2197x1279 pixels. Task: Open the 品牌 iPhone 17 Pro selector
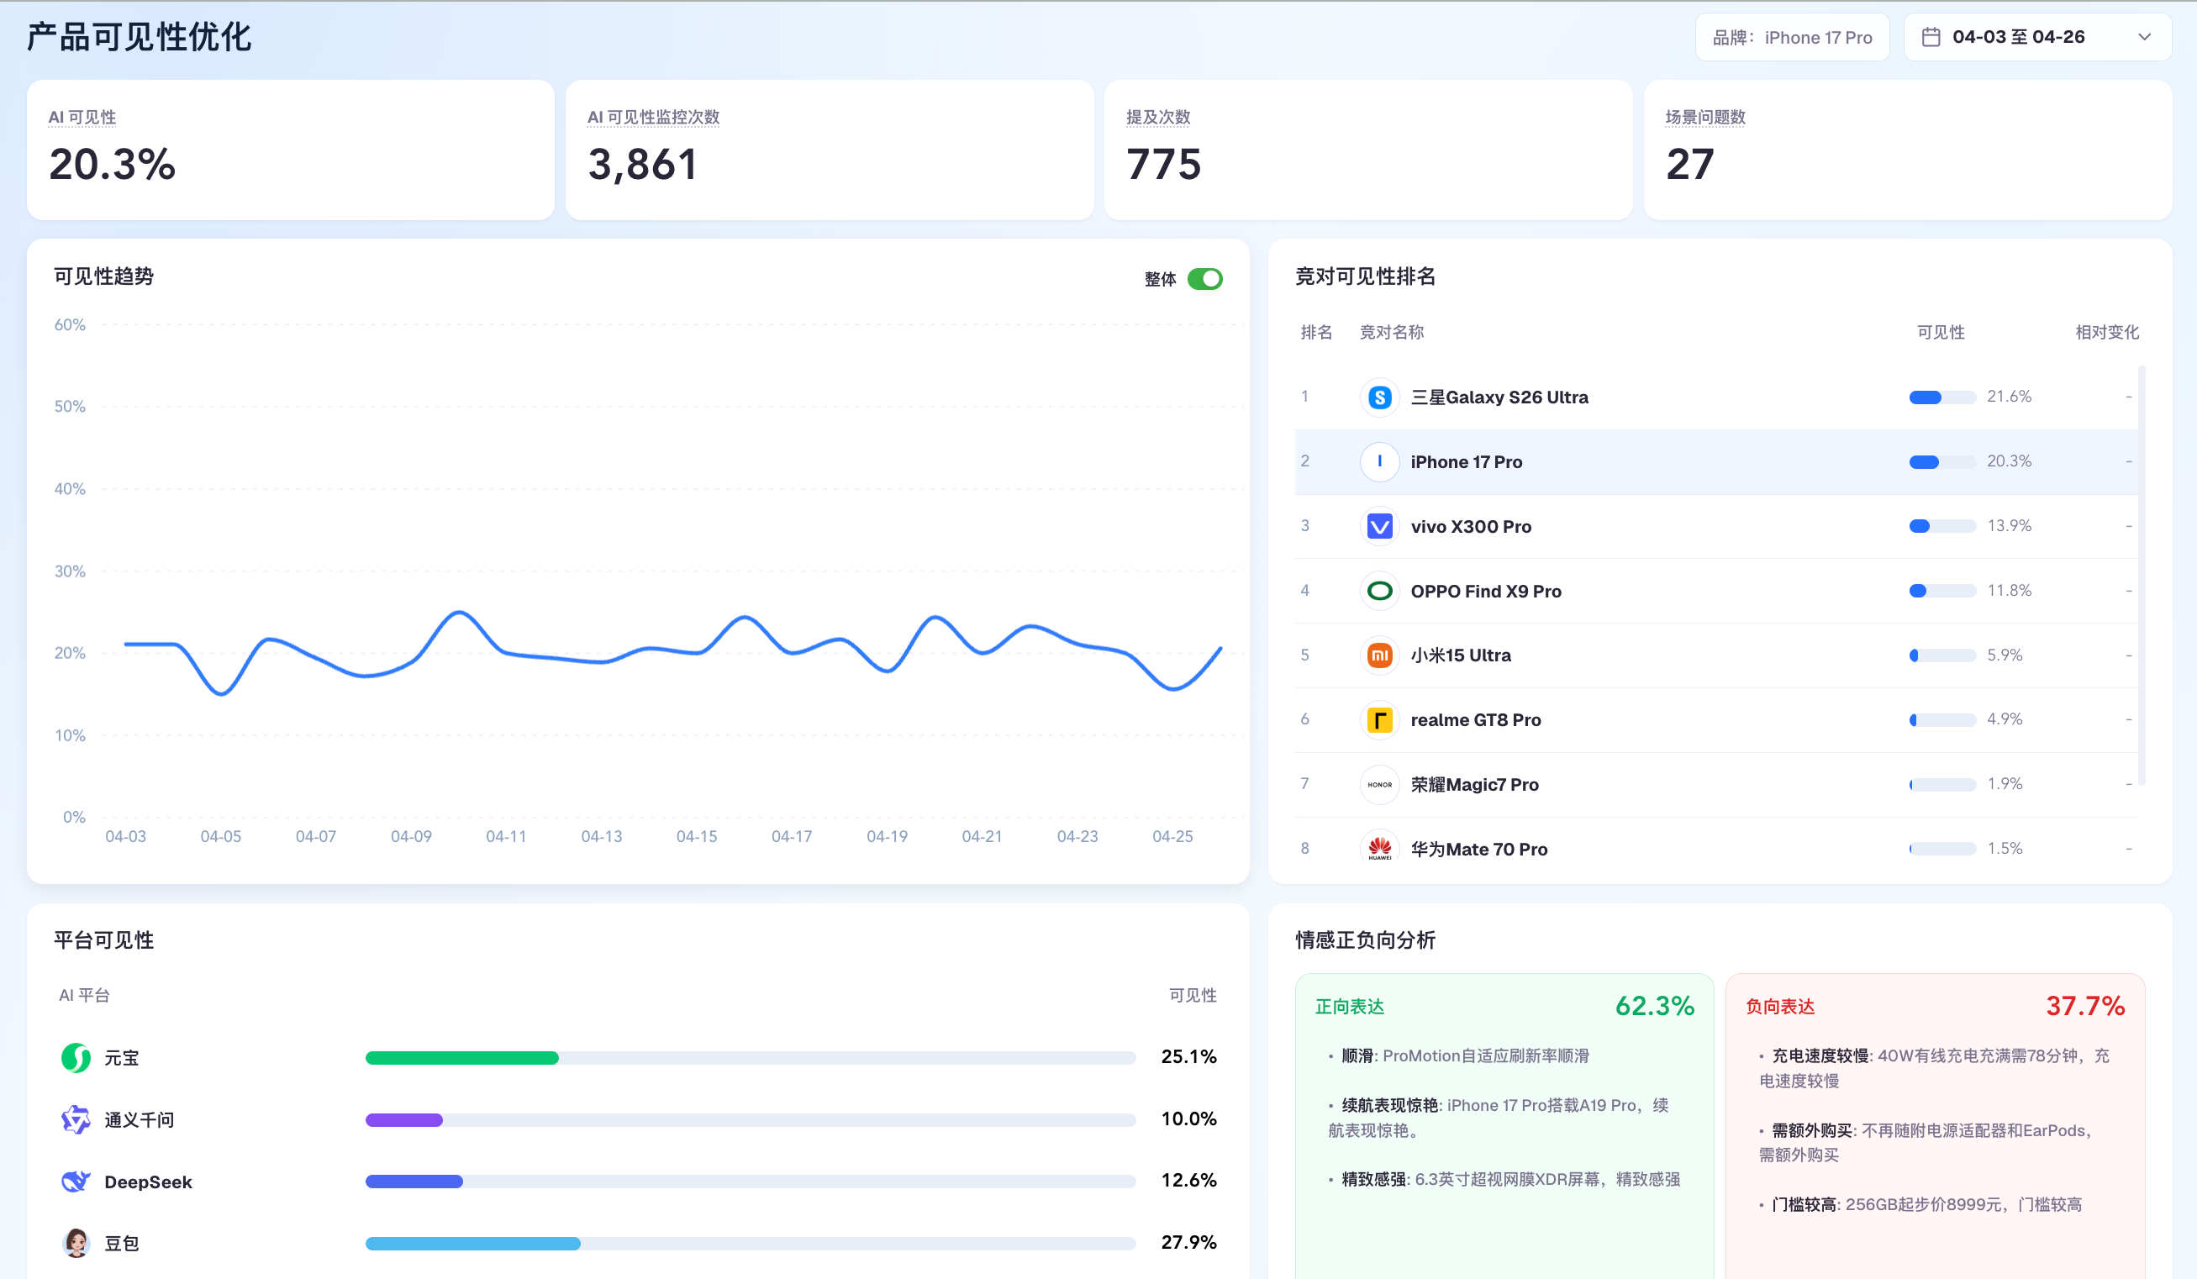(1793, 37)
